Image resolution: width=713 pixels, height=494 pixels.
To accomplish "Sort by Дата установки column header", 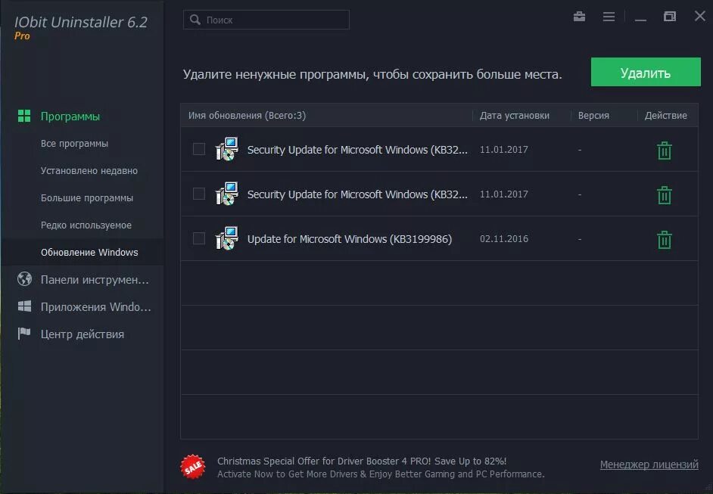I will click(x=514, y=116).
